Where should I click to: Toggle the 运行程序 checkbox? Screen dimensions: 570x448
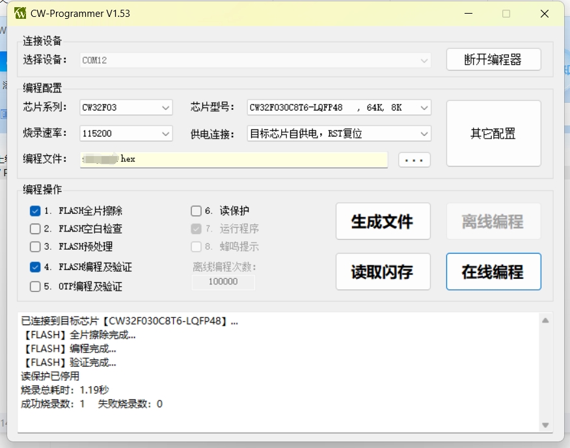pyautogui.click(x=196, y=228)
